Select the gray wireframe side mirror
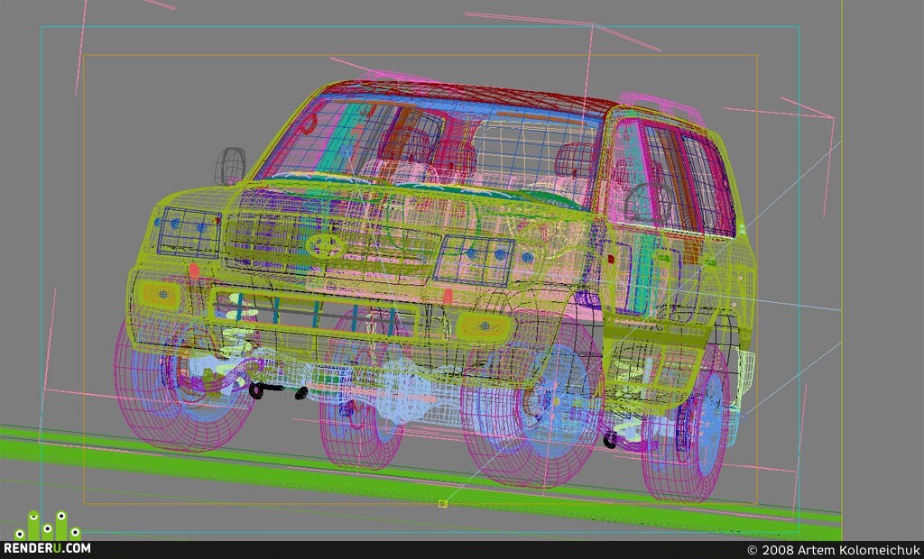The image size is (924, 559). coord(230,166)
